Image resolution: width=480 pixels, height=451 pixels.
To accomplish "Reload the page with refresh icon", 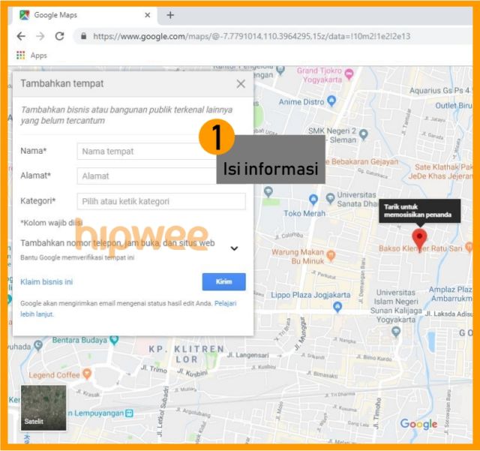I will click(59, 36).
